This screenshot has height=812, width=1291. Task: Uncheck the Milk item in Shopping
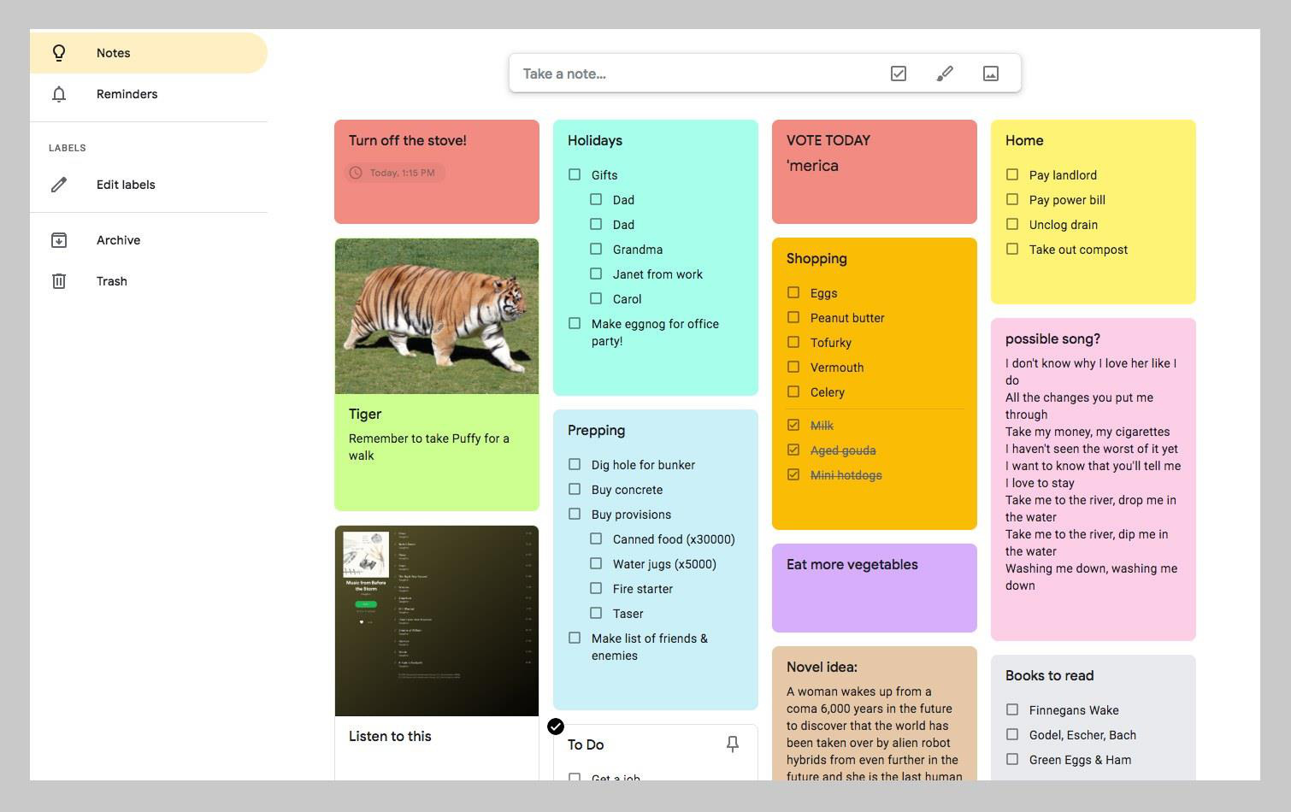tap(793, 425)
